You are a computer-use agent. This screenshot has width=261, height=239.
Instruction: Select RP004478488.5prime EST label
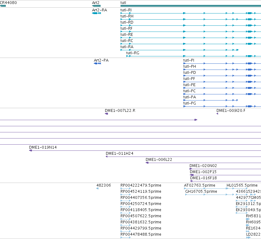click(141, 234)
